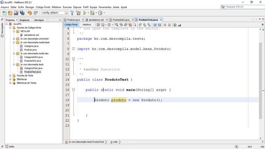Open the Profile Project dropdown arrow
This screenshot has height=149, width=265.
[104, 13]
